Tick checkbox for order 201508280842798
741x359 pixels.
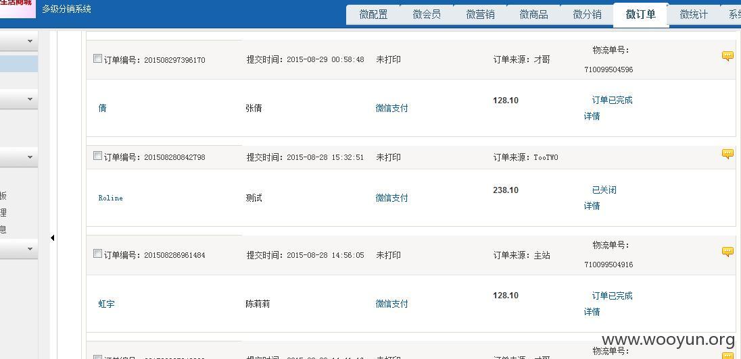[97, 156]
